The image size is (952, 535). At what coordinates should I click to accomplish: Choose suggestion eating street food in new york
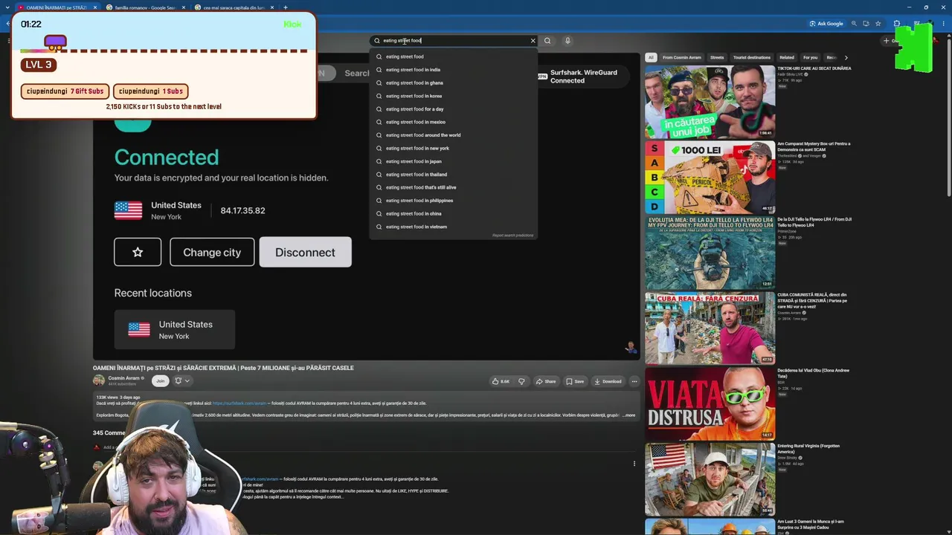pyautogui.click(x=453, y=149)
